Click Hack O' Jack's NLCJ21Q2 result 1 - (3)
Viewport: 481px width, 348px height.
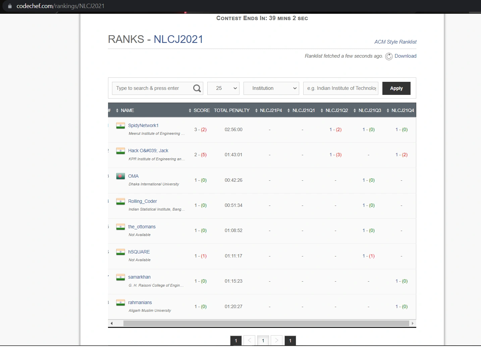pyautogui.click(x=335, y=155)
